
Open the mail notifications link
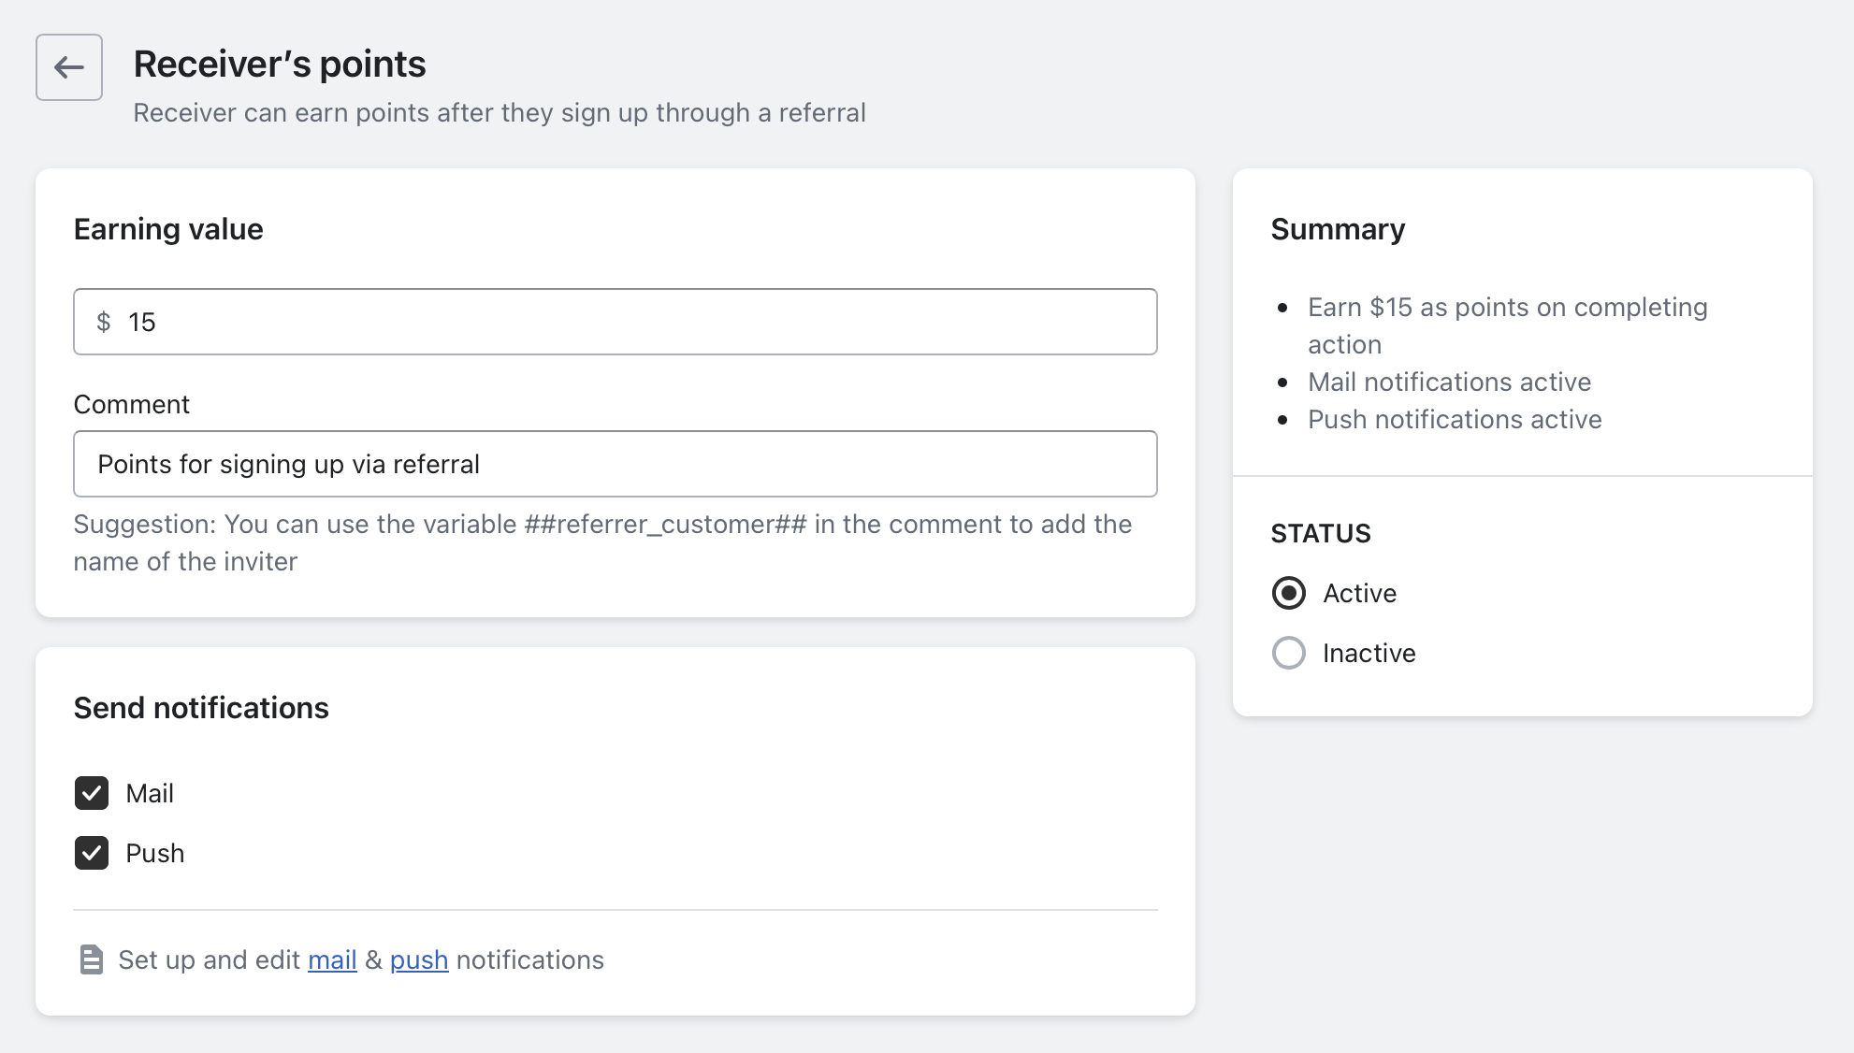(332, 960)
